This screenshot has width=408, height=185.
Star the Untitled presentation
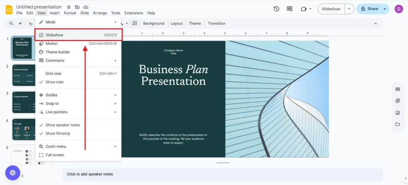(x=69, y=7)
